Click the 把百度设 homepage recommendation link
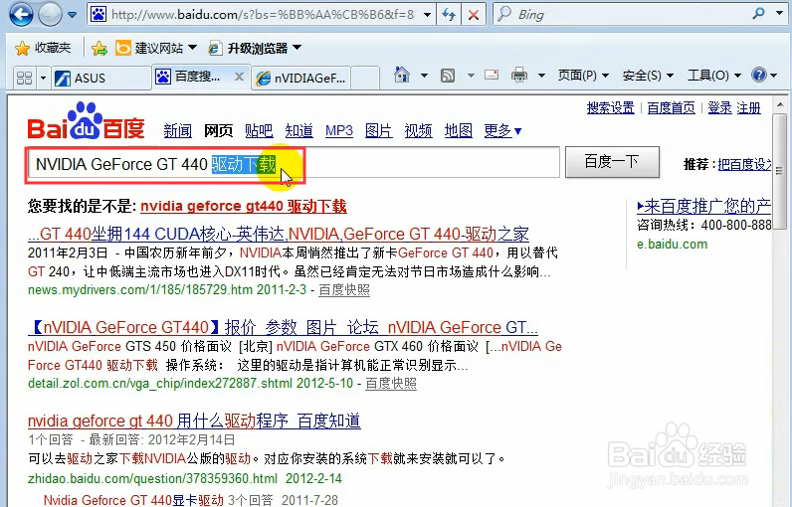This screenshot has height=507, width=792. point(745,164)
